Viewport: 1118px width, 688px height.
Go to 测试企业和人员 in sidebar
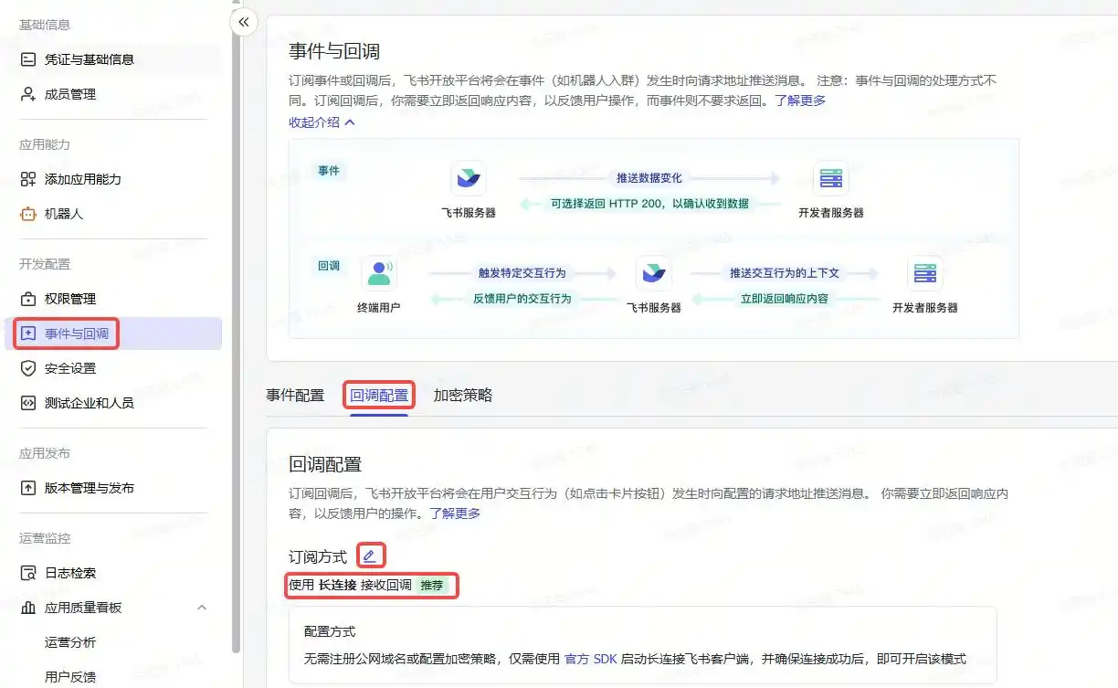tap(89, 403)
